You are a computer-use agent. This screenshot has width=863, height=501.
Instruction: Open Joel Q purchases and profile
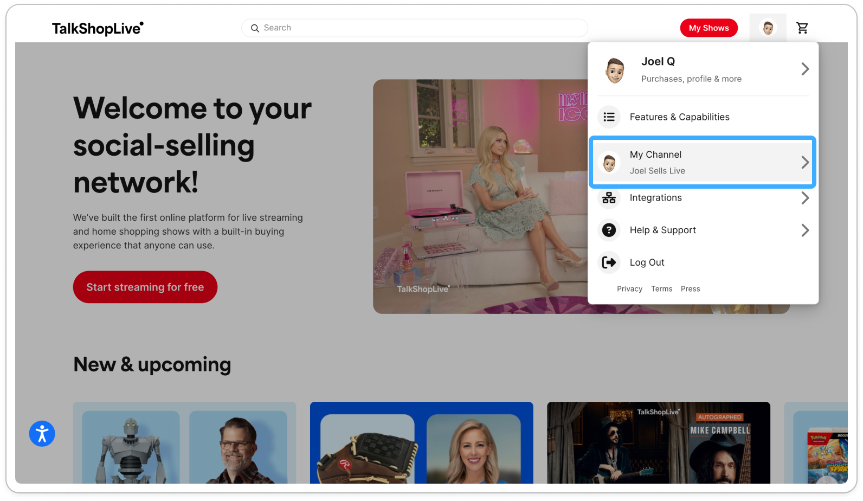[703, 69]
